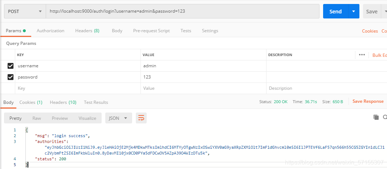This screenshot has height=169, width=387.
Task: Switch to the Authorization tab
Action: [x=50, y=31]
